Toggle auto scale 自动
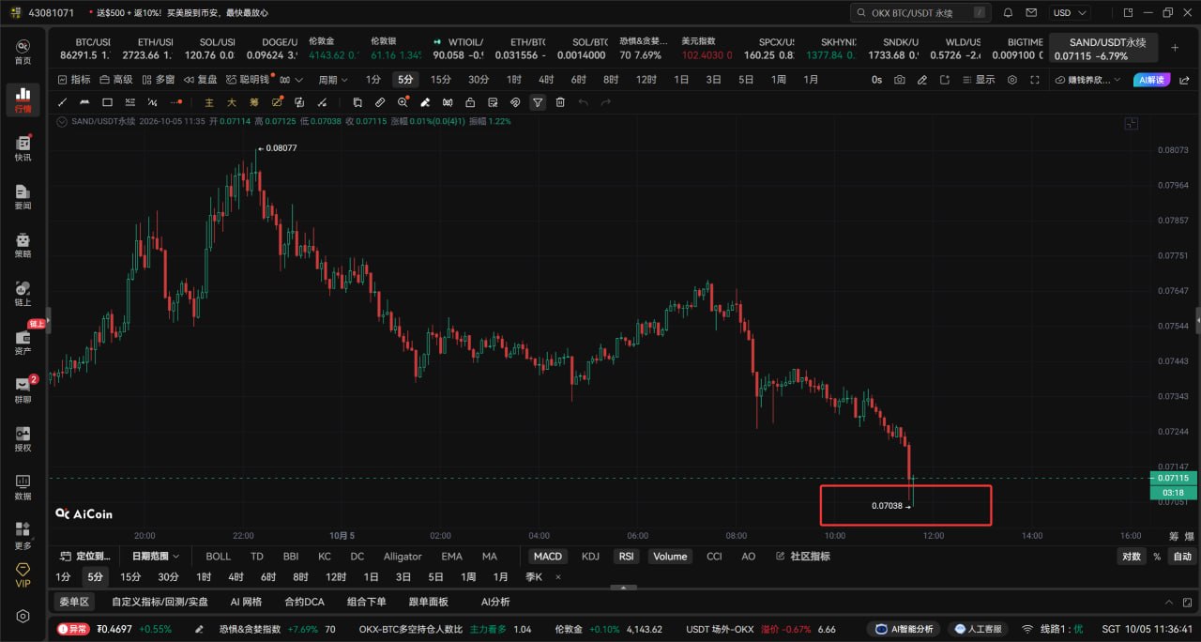 coord(1182,557)
